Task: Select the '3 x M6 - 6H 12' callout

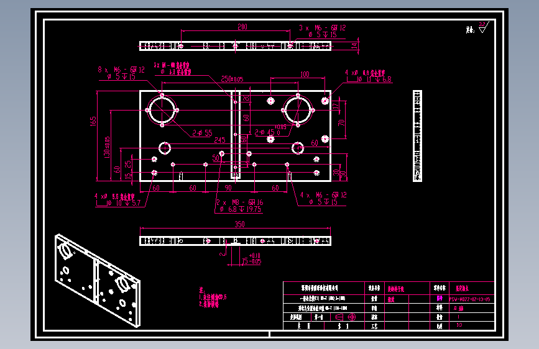Action: point(322,28)
